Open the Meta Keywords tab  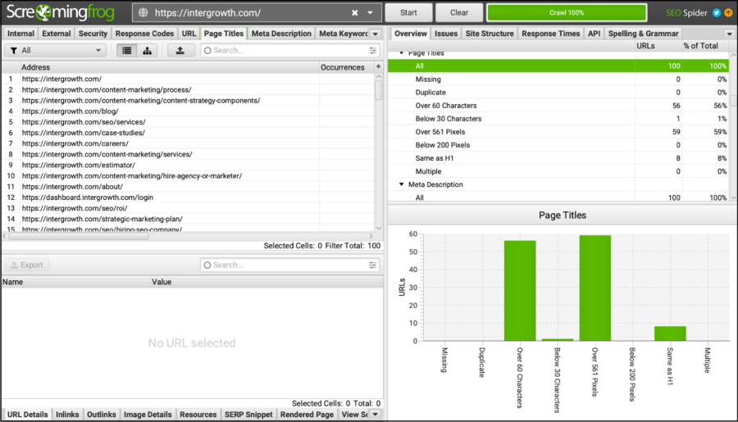tap(343, 34)
